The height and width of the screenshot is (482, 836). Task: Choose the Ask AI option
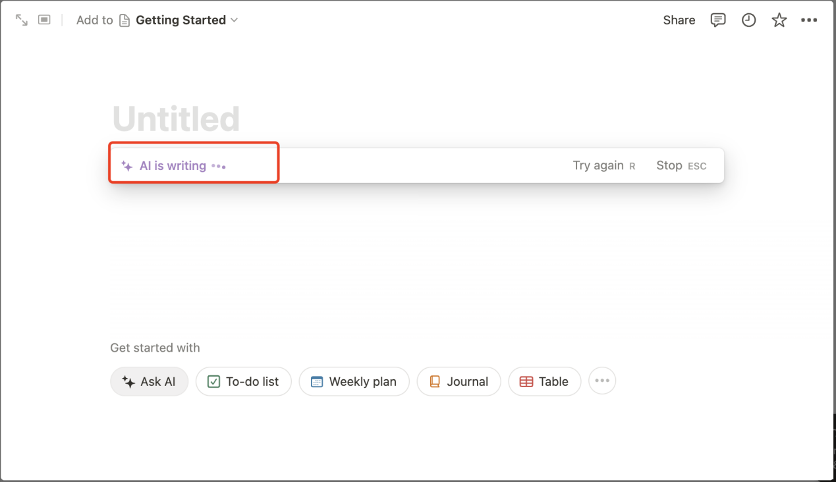(150, 381)
